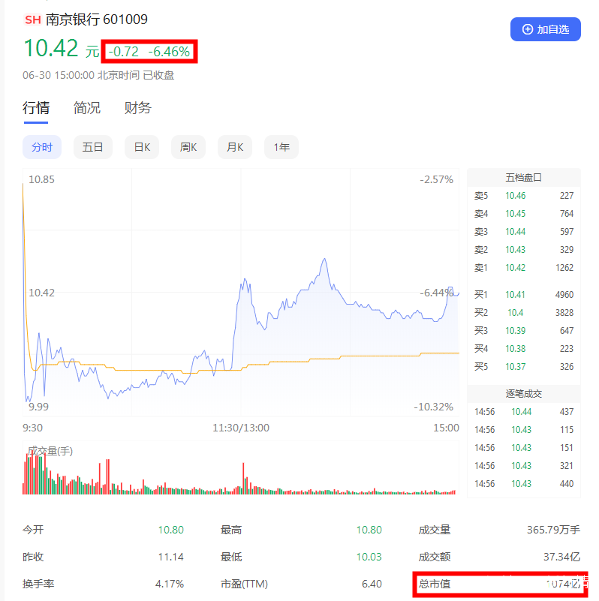This screenshot has width=599, height=601.
Task: Click the trade row with volume 321
Action: pos(524,466)
